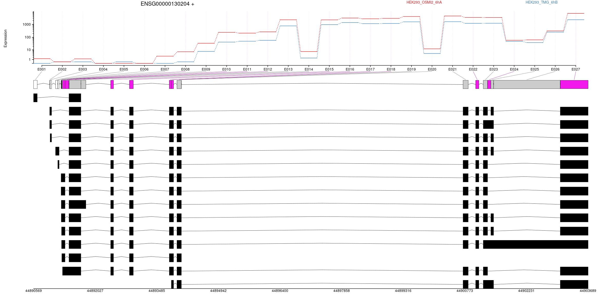Click exon label E021

[x=453, y=69]
